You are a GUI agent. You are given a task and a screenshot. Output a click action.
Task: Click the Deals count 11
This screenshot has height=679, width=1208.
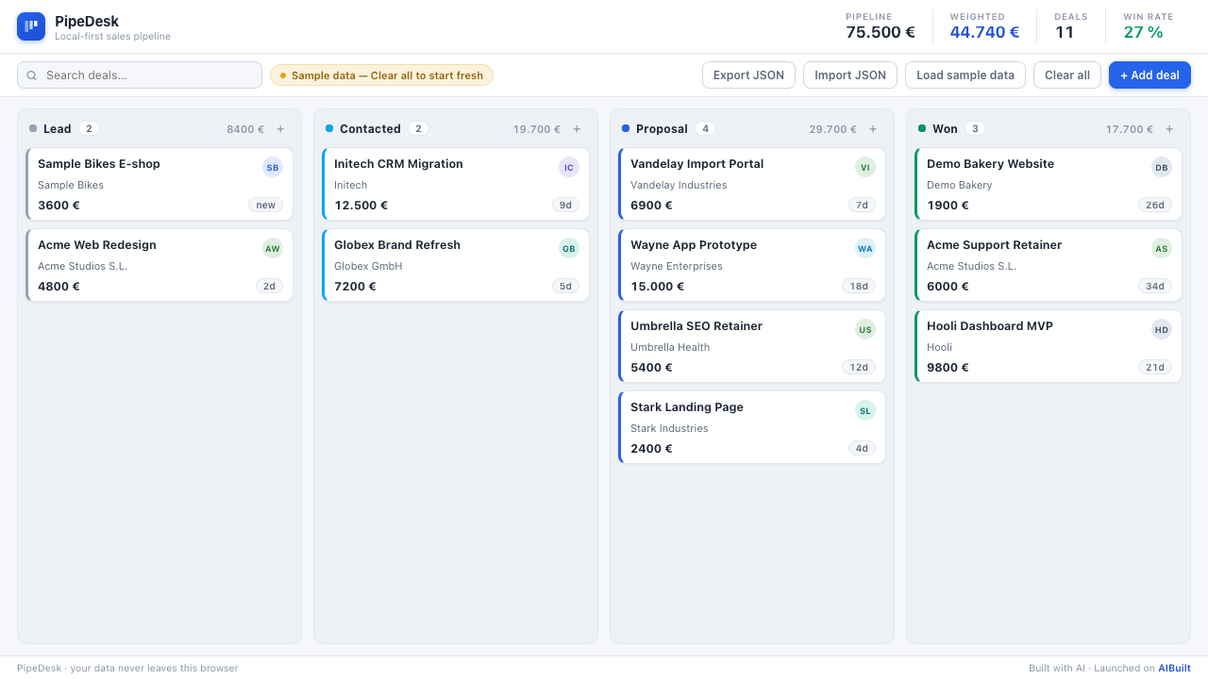point(1065,32)
